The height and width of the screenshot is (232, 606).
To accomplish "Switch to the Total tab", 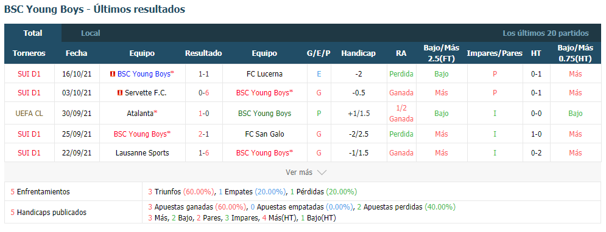I will (33, 33).
